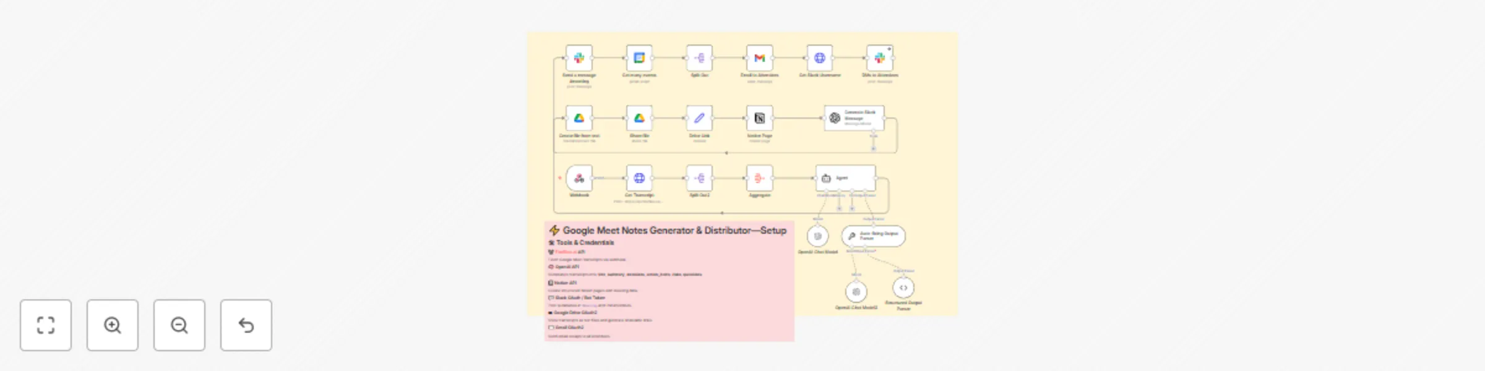The width and height of the screenshot is (1485, 371).
Task: Open the AI Agent node
Action: point(845,178)
